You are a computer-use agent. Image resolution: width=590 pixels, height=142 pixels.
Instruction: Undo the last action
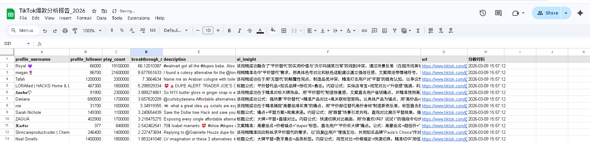[45, 31]
